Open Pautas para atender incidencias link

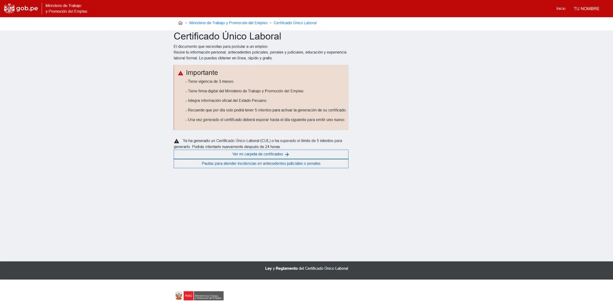pyautogui.click(x=261, y=163)
